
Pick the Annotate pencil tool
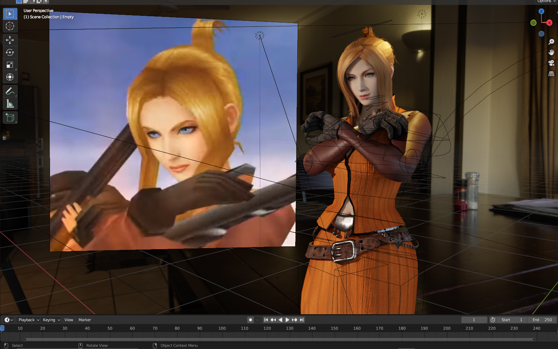10,91
